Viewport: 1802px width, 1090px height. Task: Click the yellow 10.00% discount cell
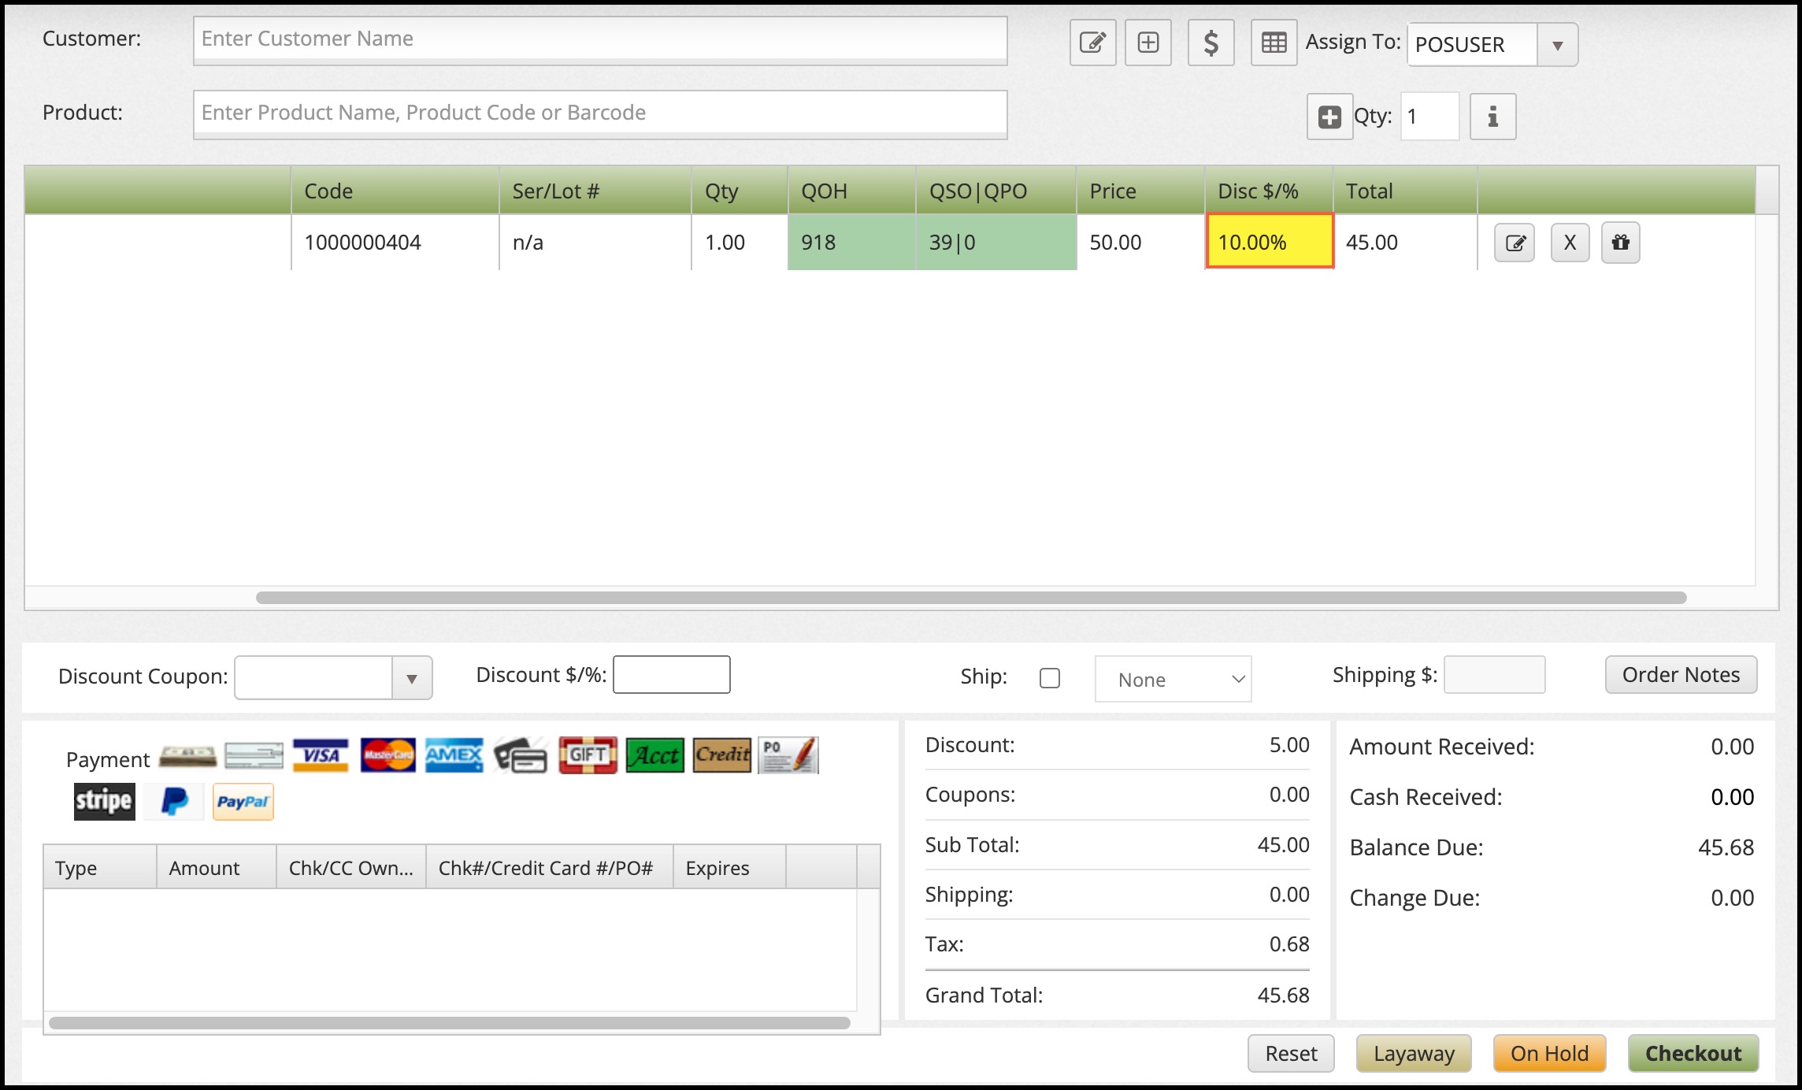1269,242
